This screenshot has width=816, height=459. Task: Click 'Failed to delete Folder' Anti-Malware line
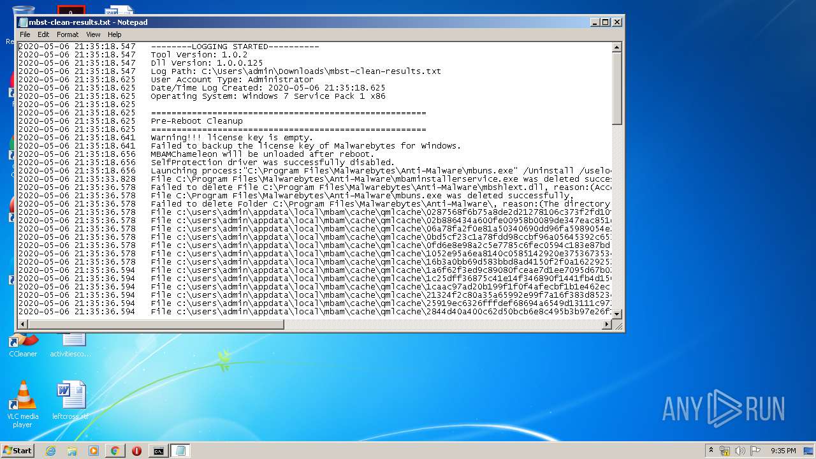click(x=381, y=204)
